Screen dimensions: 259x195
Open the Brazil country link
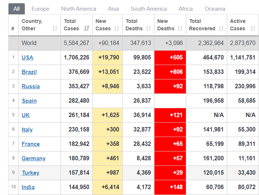[29, 72]
